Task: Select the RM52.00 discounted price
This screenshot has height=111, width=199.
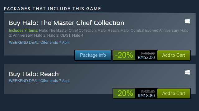Action: (146, 58)
